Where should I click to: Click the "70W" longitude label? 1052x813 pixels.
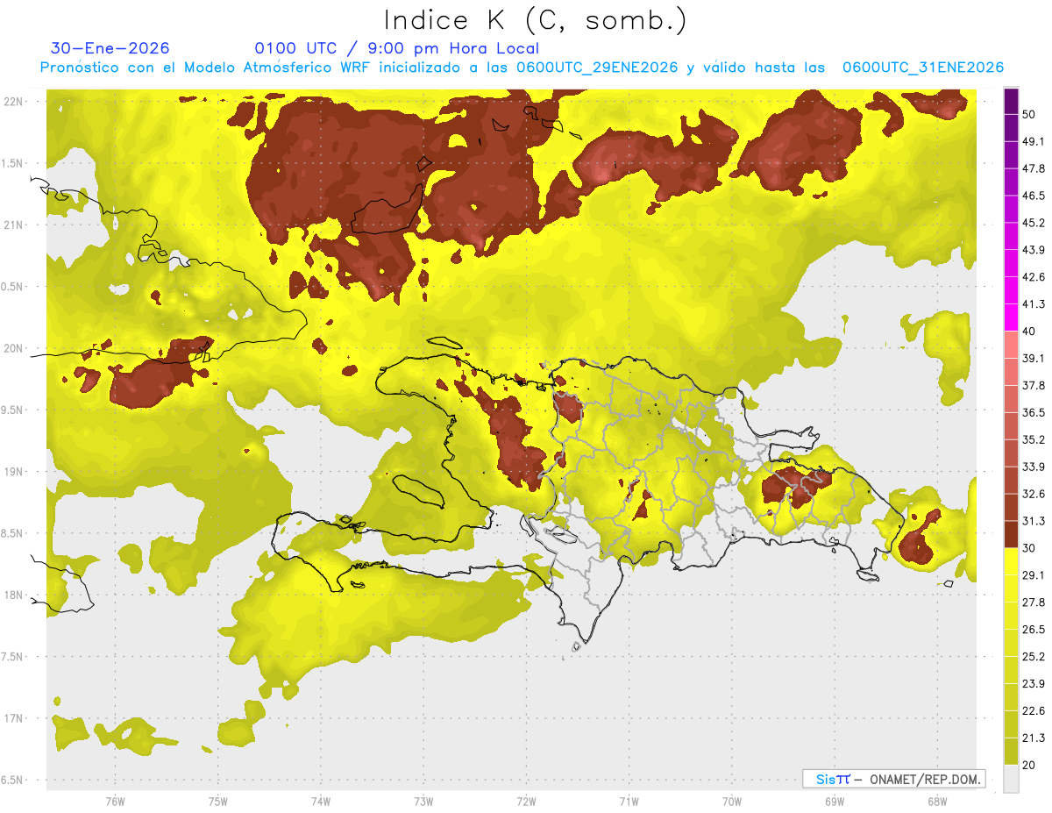(731, 801)
